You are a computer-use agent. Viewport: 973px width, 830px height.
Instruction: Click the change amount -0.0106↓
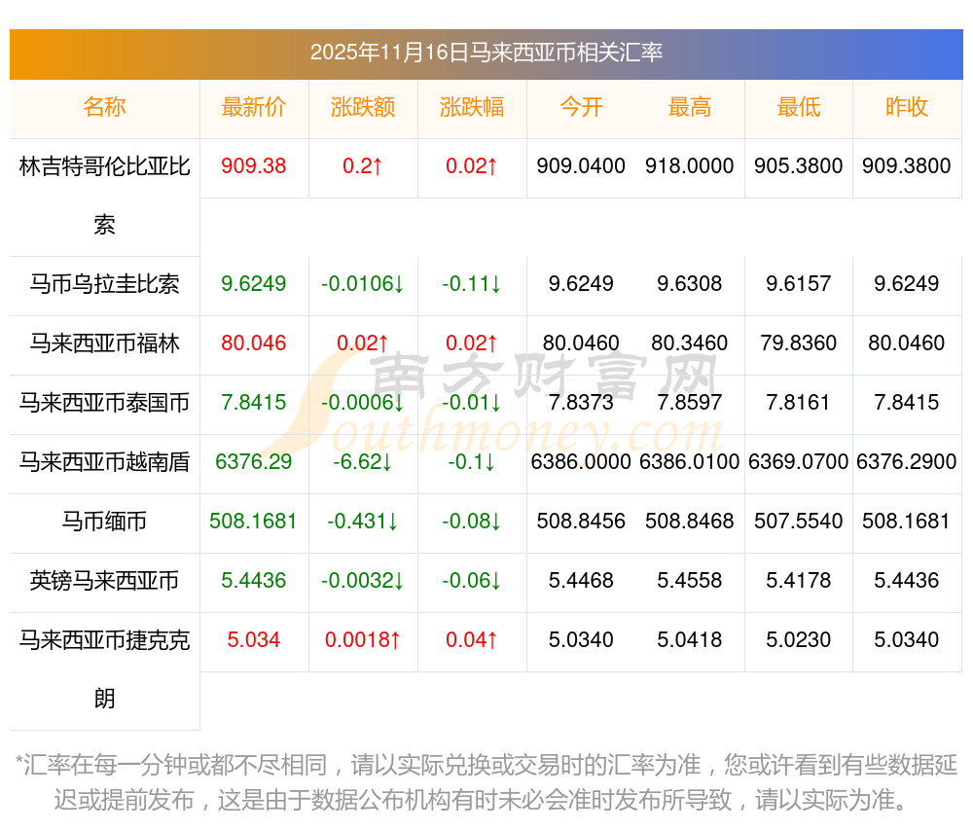pyautogui.click(x=363, y=284)
